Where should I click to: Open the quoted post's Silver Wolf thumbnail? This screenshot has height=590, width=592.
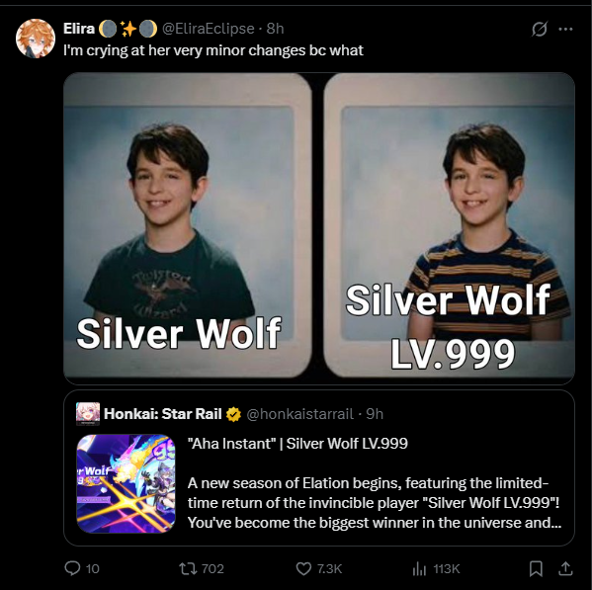127,483
